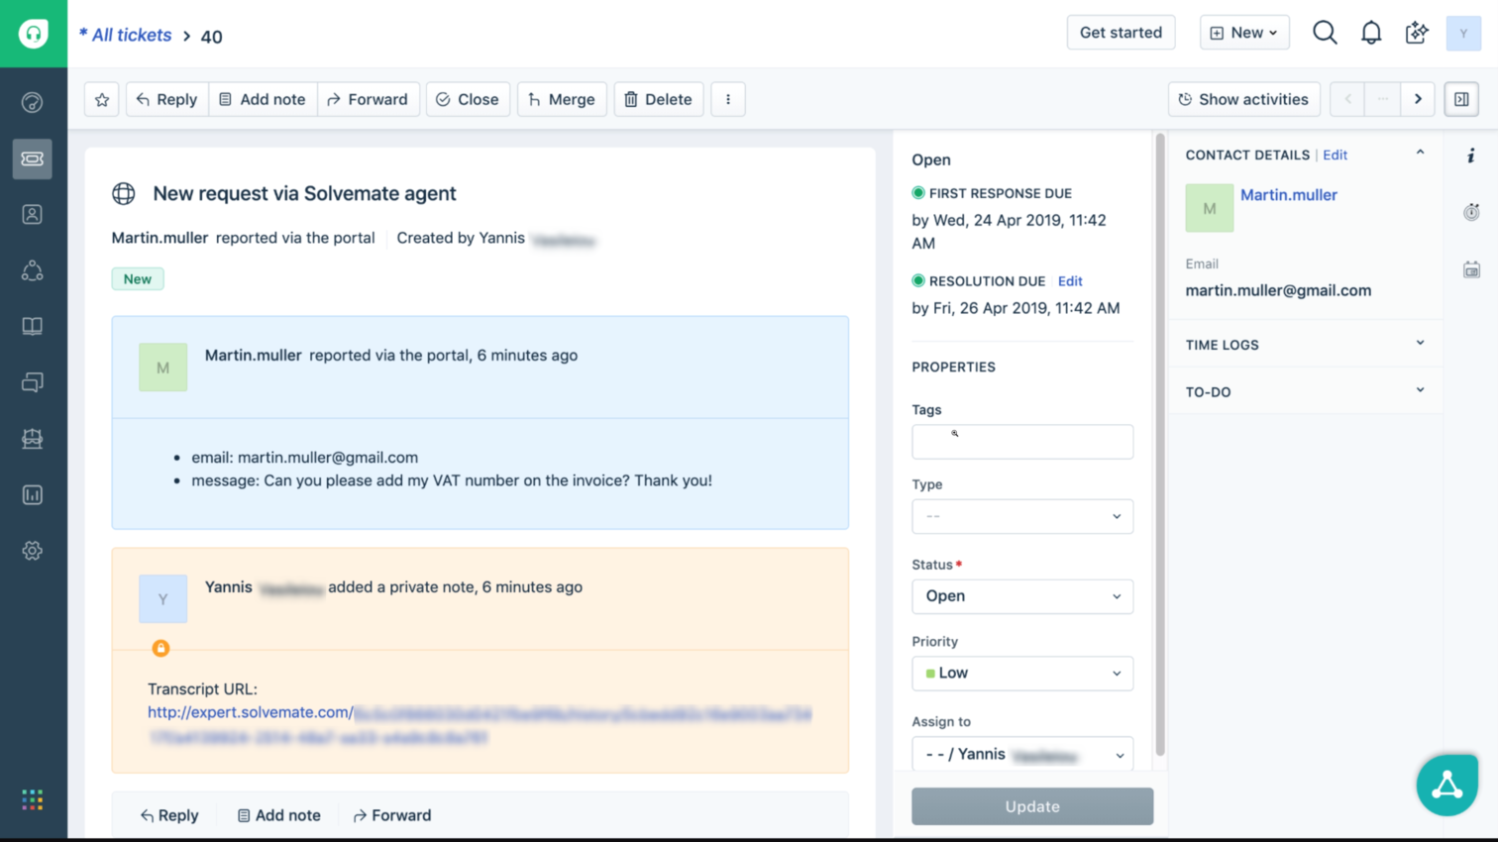Click the search magnifier icon
The image size is (1498, 842).
click(x=1325, y=33)
